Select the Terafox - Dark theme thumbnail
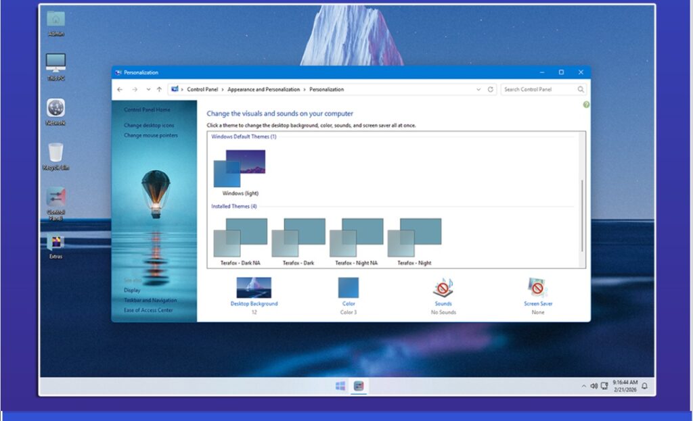 tap(298, 238)
